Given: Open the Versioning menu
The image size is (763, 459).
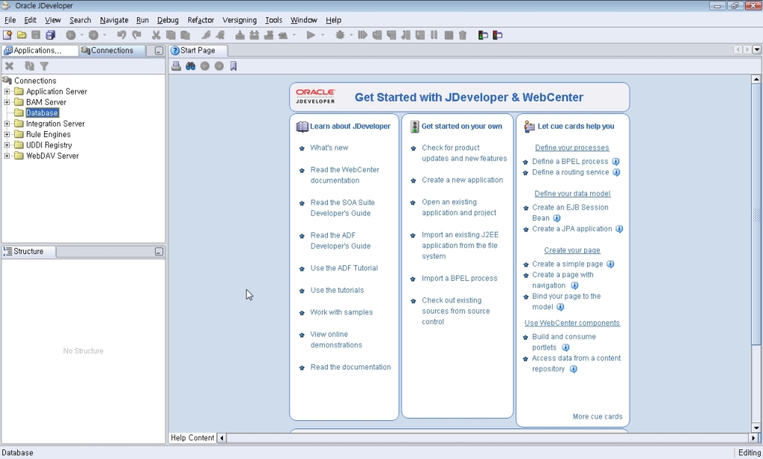Looking at the screenshot, I should [x=239, y=20].
